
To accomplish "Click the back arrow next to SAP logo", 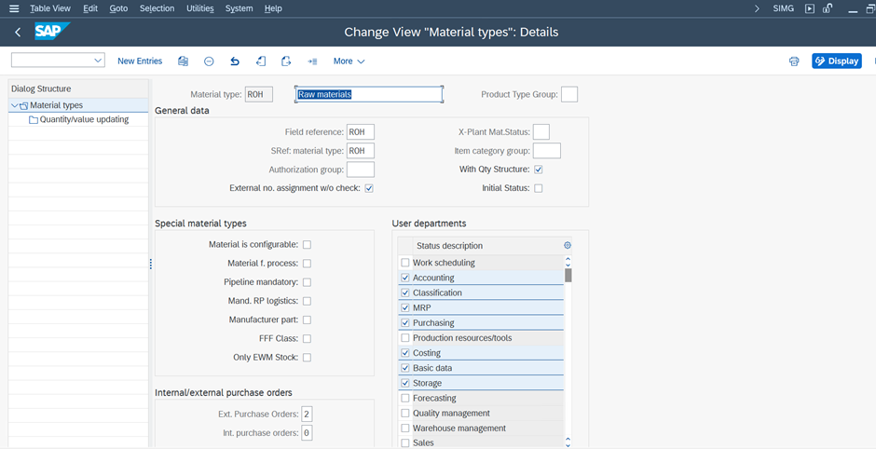I will tap(18, 33).
